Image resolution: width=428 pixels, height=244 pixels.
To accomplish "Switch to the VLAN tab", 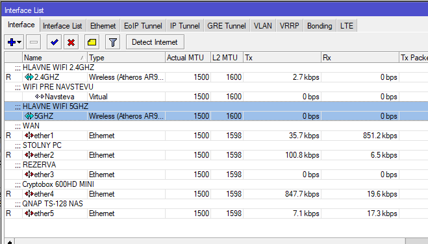I will tap(263, 26).
